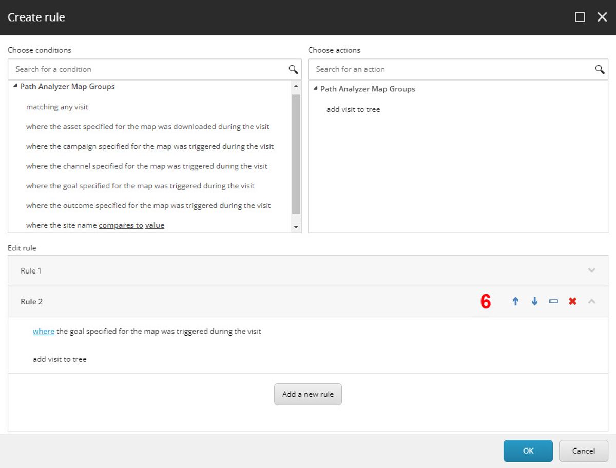616x468 pixels.
Task: Delete Rule 2 with red X icon
Action: (x=572, y=302)
